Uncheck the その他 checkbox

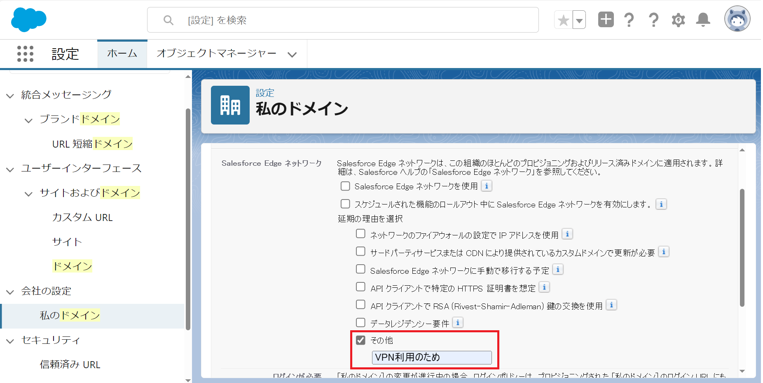(360, 340)
